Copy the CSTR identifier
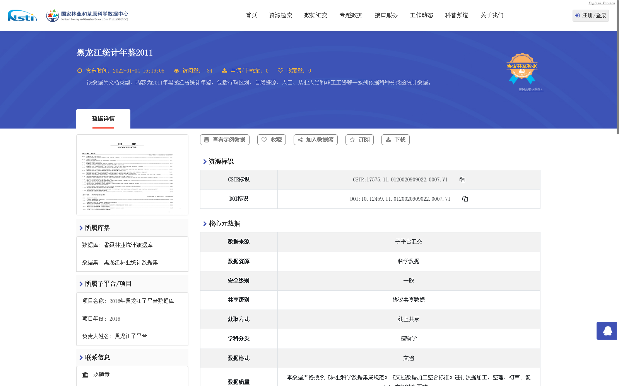The height and width of the screenshot is (386, 619). [x=462, y=179]
